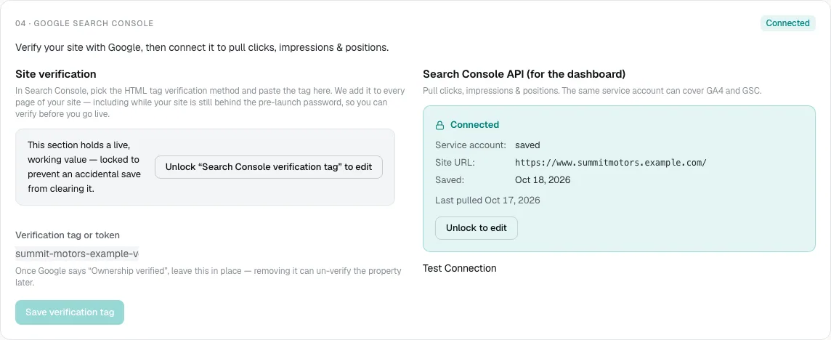Screen dimensions: 831x340
Task: Click the Connected status badge at the top right
Action: click(x=787, y=23)
